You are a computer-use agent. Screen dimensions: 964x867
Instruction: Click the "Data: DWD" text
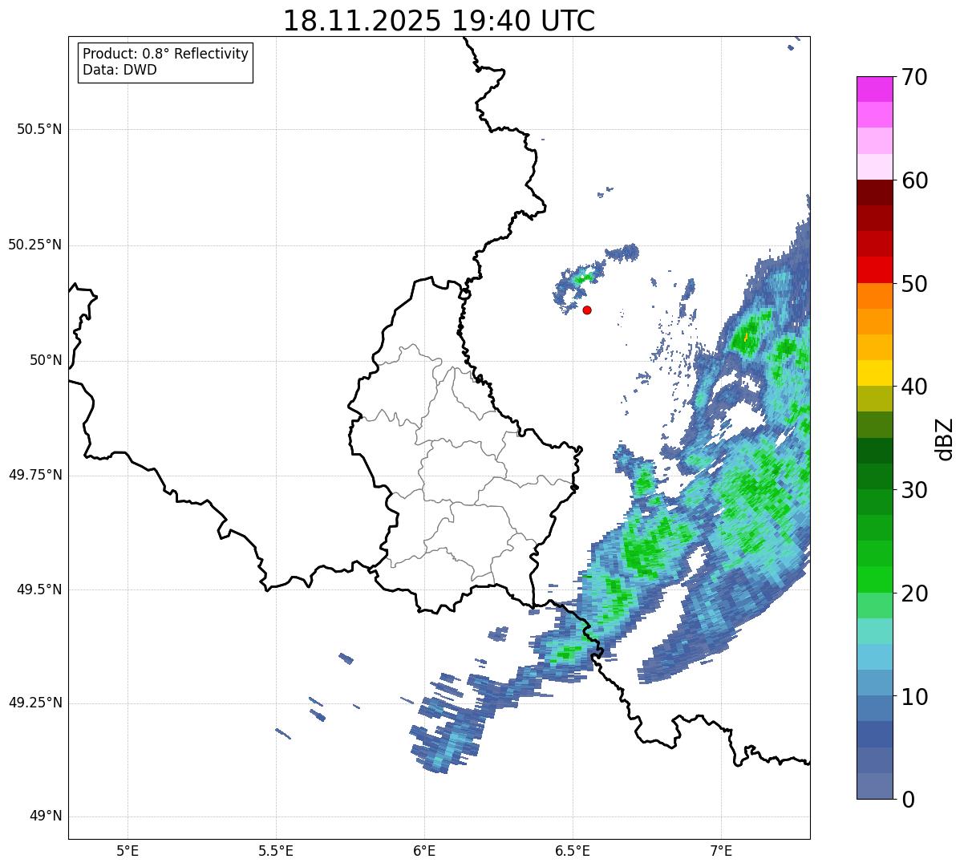(119, 70)
